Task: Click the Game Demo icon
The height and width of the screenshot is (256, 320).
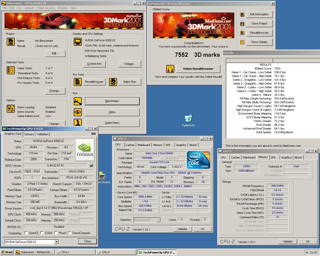Action: pos(78,122)
